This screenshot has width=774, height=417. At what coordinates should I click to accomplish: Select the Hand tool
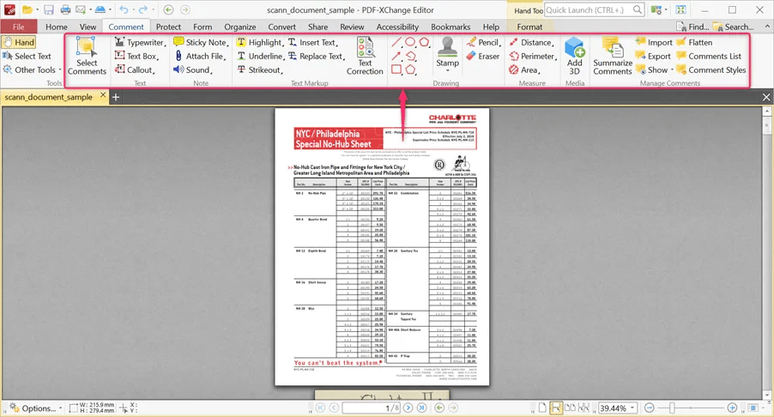pos(18,42)
